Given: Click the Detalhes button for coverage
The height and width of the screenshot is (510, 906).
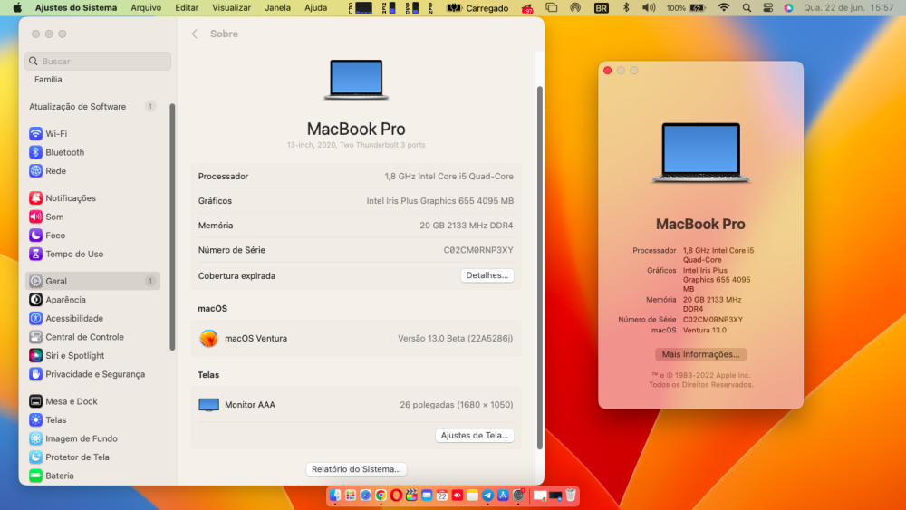Looking at the screenshot, I should click(x=487, y=275).
